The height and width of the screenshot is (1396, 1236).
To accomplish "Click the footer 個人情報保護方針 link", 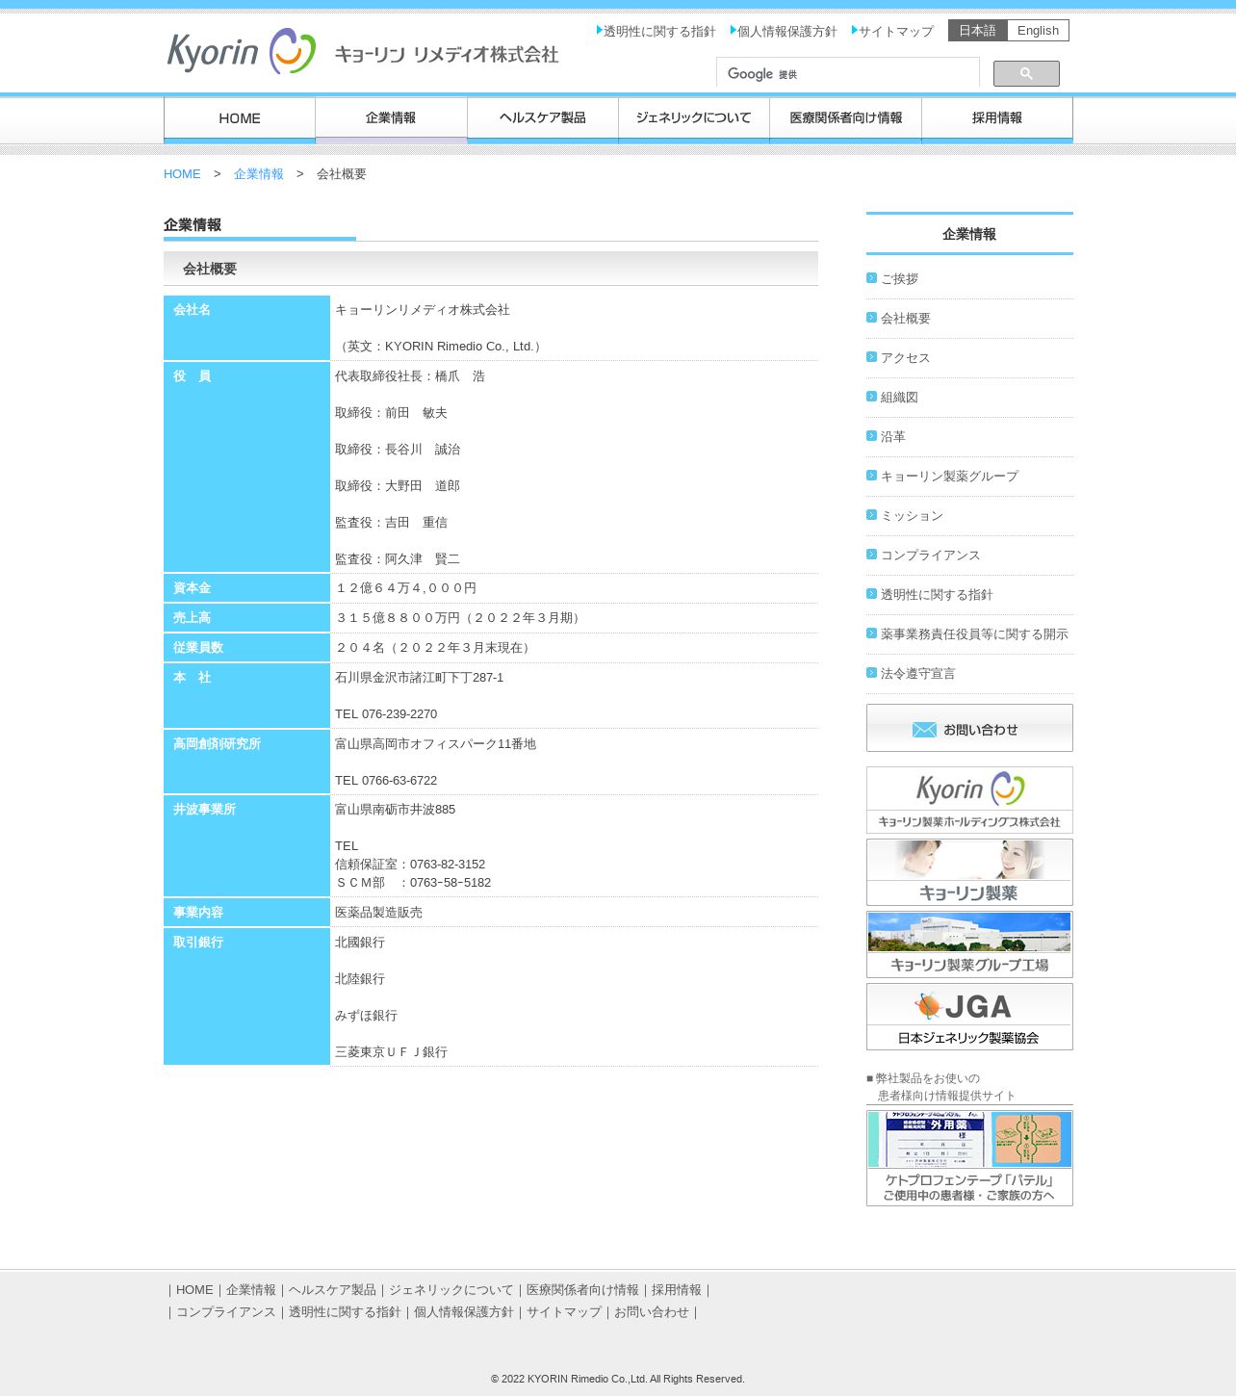I will coord(464,1312).
